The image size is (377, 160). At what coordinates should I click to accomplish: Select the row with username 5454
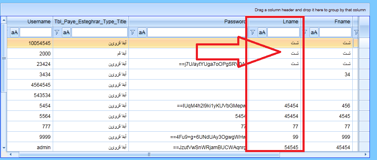click(x=183, y=106)
